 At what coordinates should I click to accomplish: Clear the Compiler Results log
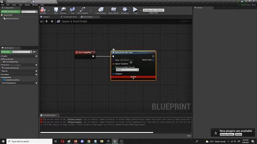click(x=189, y=136)
